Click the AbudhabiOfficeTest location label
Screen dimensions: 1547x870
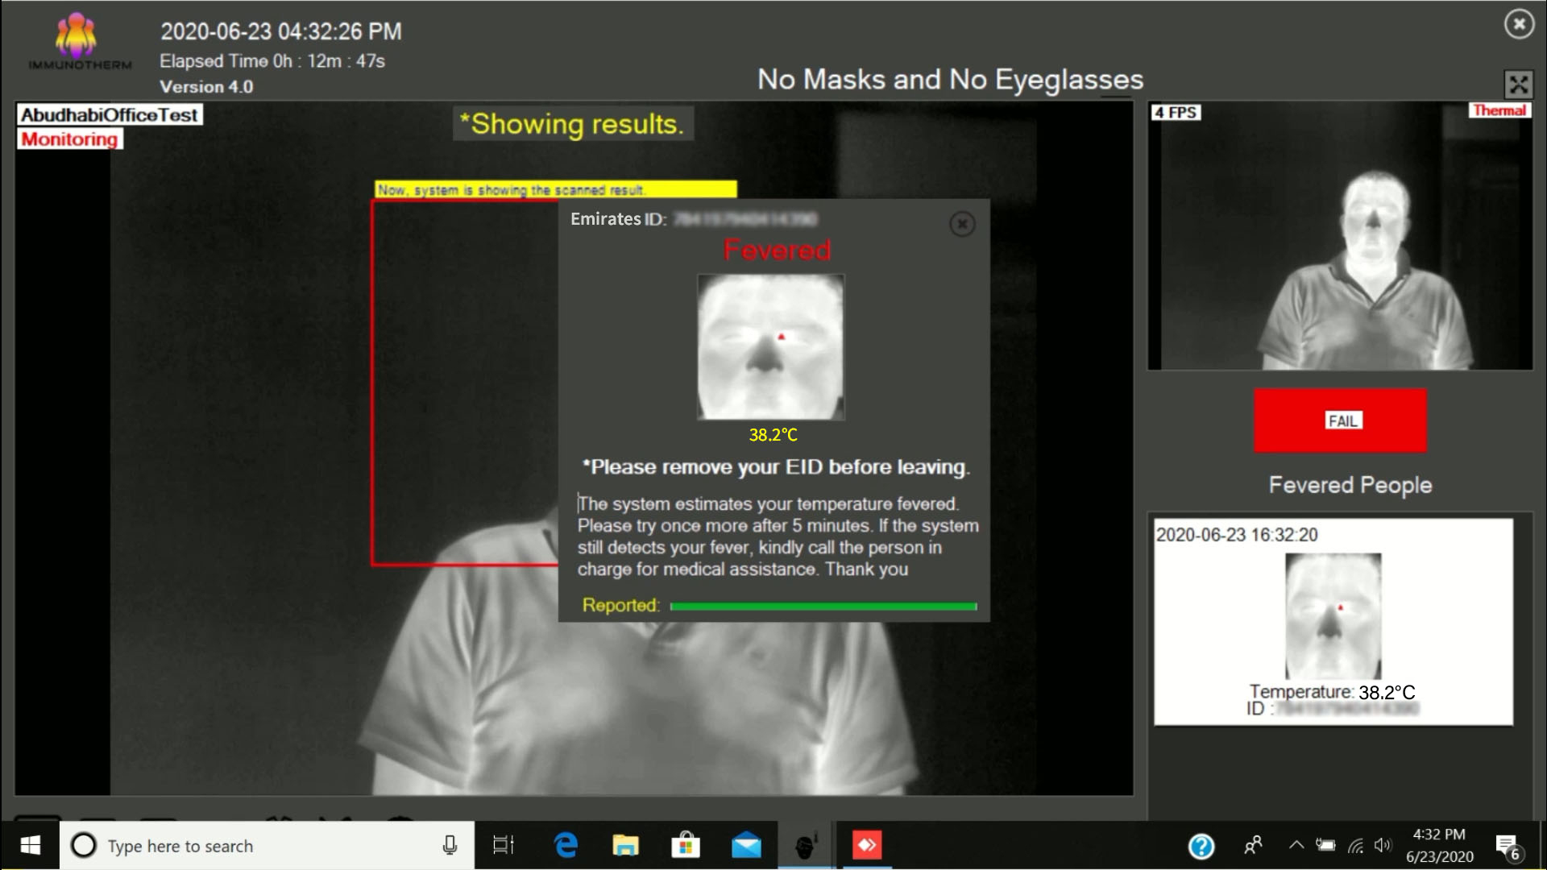pos(110,115)
